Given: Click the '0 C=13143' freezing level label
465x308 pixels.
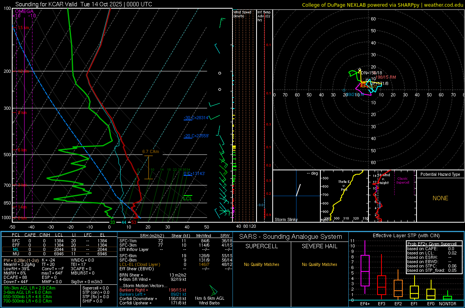Looking at the screenshot, I should tap(194, 173).
